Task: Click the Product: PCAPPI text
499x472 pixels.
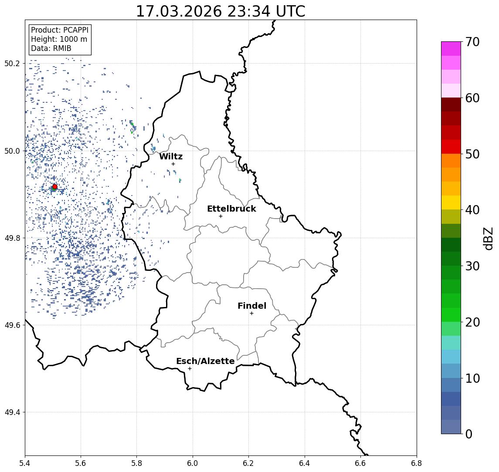Action: point(60,30)
